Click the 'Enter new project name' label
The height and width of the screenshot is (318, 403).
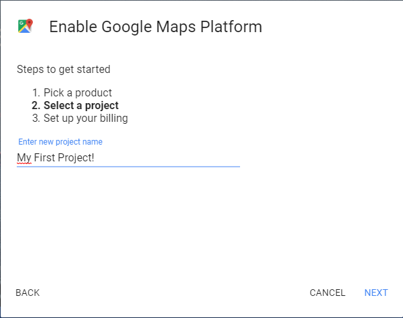[60, 142]
